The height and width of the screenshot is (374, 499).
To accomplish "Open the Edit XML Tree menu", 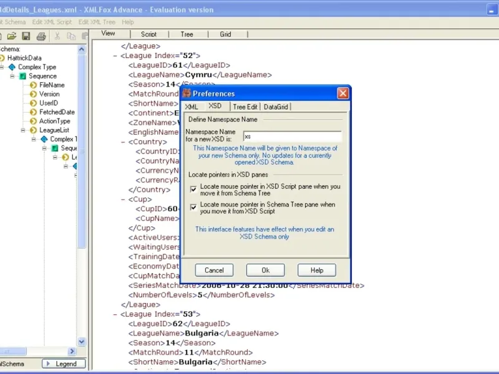I will [x=97, y=22].
